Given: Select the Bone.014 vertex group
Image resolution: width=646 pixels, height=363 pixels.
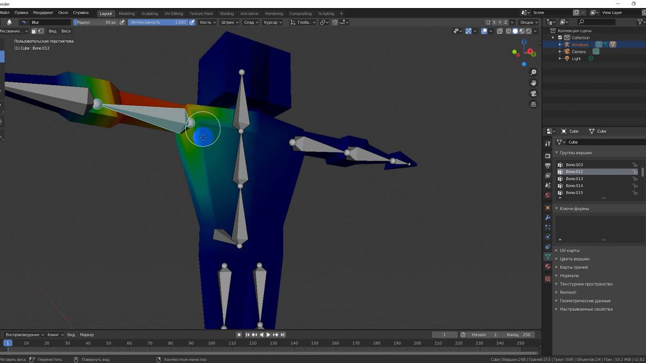Looking at the screenshot, I should click(x=574, y=186).
